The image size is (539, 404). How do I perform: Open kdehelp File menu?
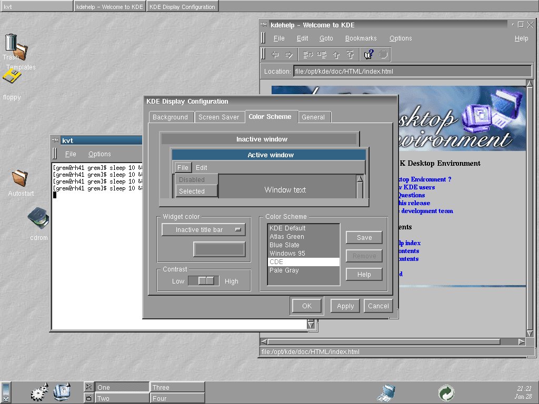(x=279, y=38)
